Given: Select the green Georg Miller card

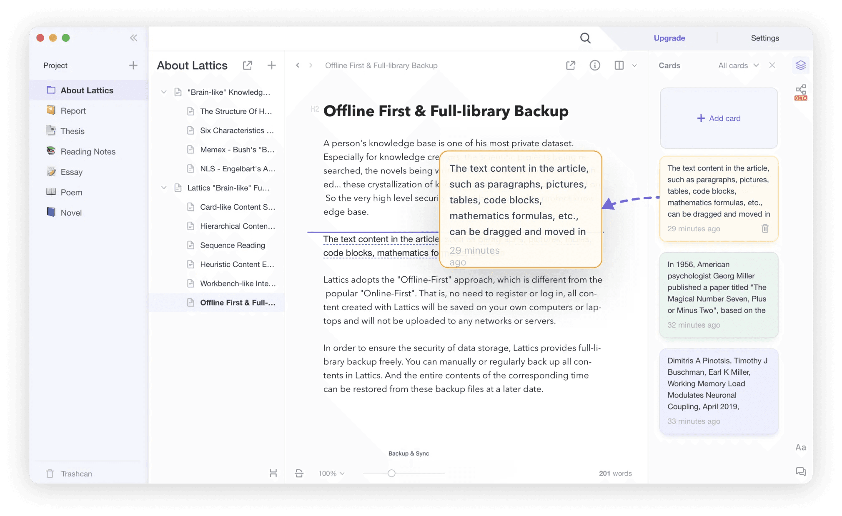Looking at the screenshot, I should pyautogui.click(x=719, y=295).
